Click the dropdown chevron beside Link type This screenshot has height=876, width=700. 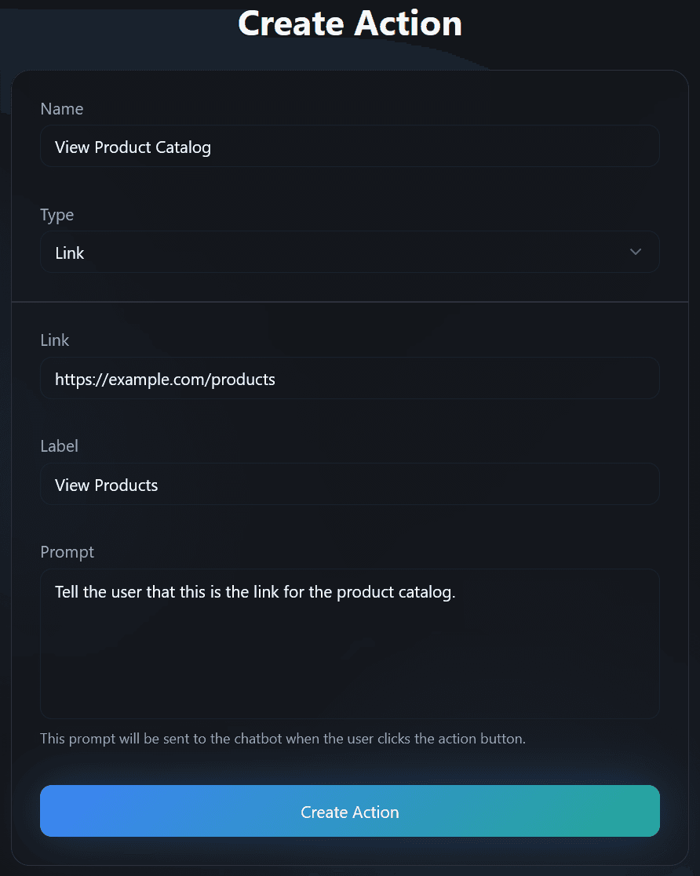pyautogui.click(x=636, y=252)
